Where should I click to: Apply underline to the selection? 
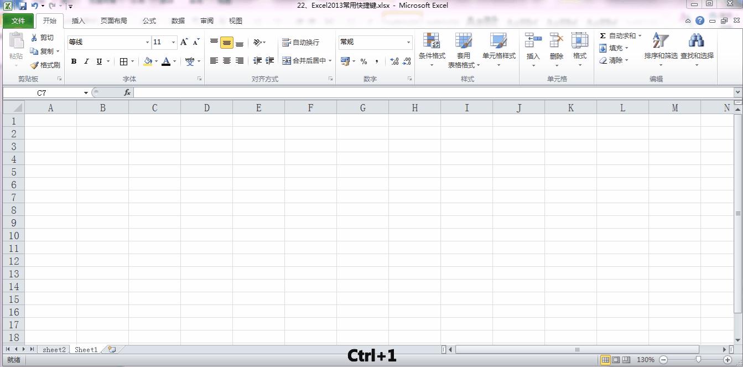tap(98, 61)
